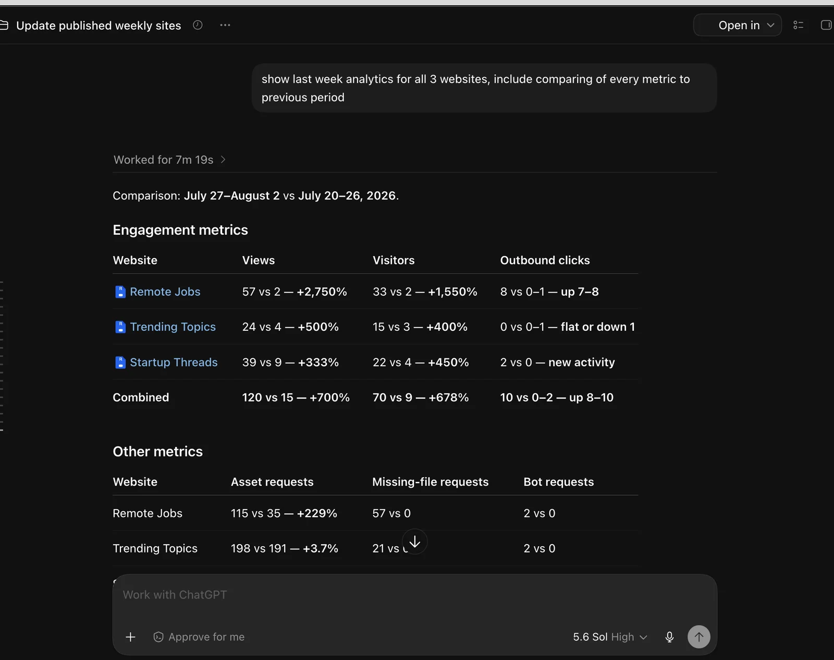Click the 'Combined' row label
Screen dimensions: 834x660
click(141, 397)
